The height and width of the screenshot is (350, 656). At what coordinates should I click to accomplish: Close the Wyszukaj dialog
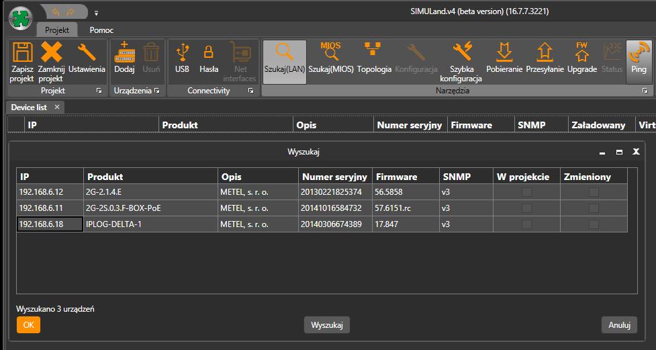click(x=636, y=152)
